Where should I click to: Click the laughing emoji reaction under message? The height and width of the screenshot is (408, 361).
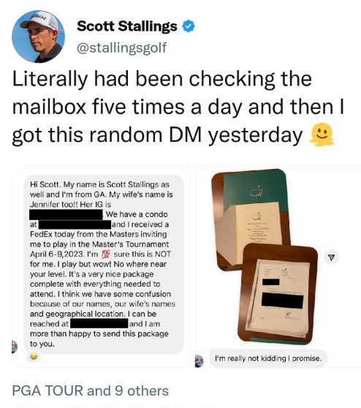34,356
